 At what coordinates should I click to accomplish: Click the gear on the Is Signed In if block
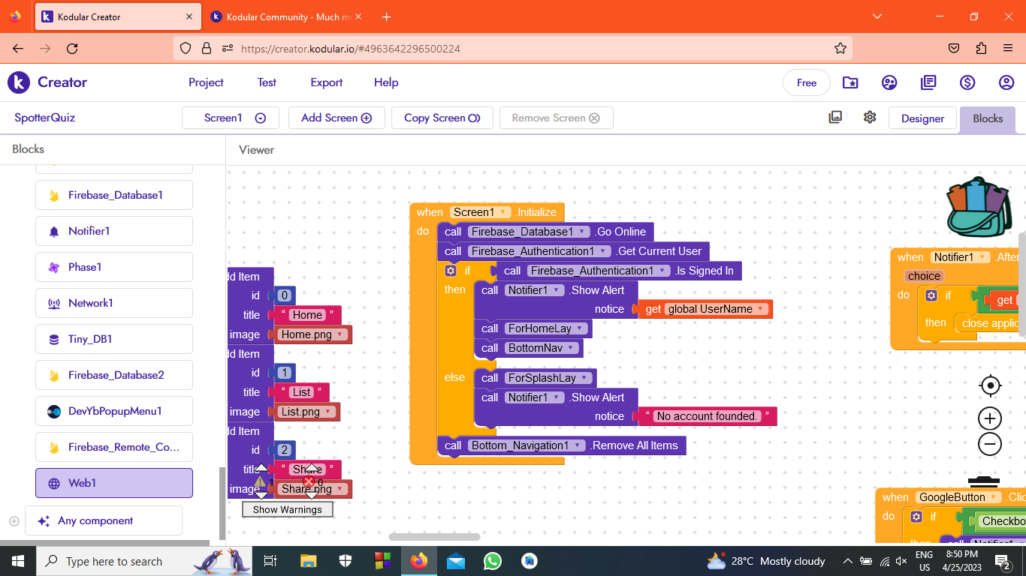click(x=451, y=271)
